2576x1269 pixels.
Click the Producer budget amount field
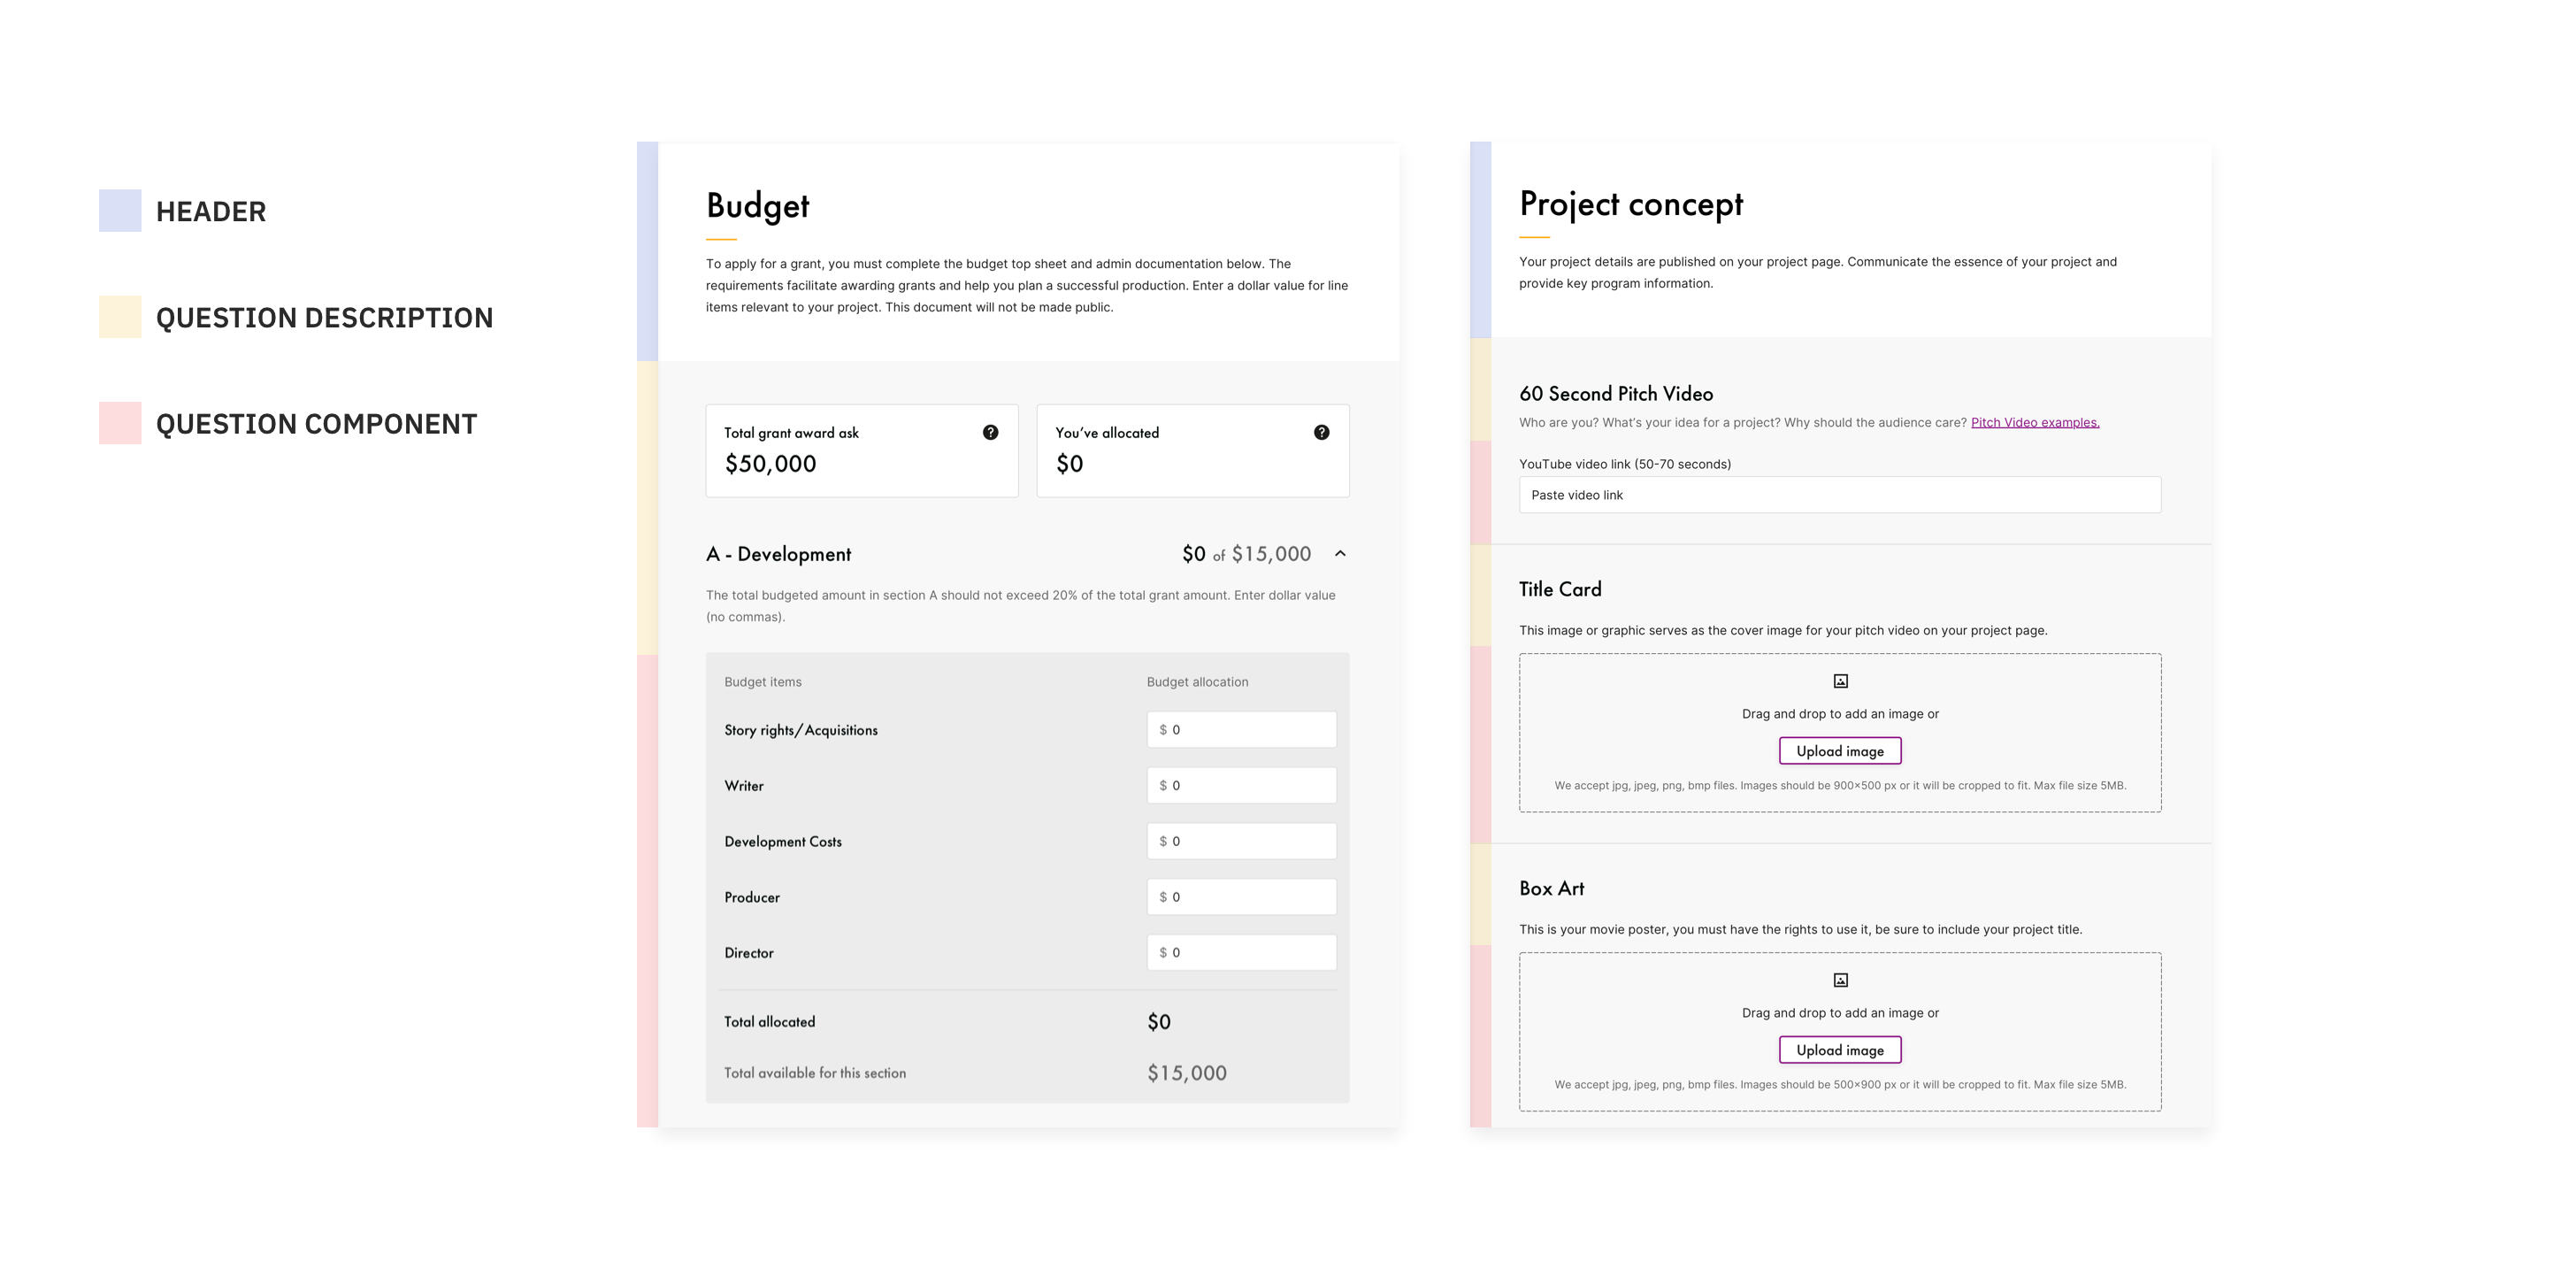(1241, 897)
